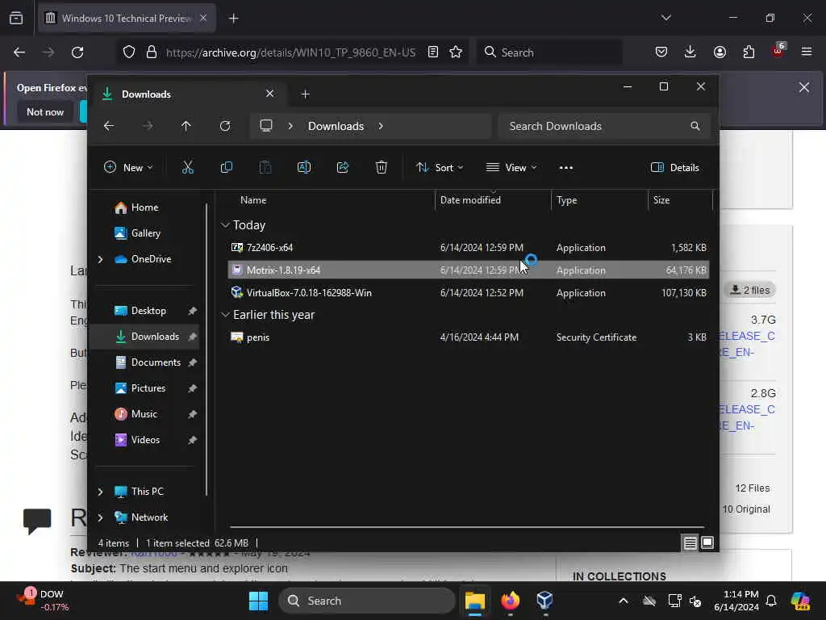826x620 pixels.
Task: Select the 7z2406-x64 file
Action: click(469, 247)
